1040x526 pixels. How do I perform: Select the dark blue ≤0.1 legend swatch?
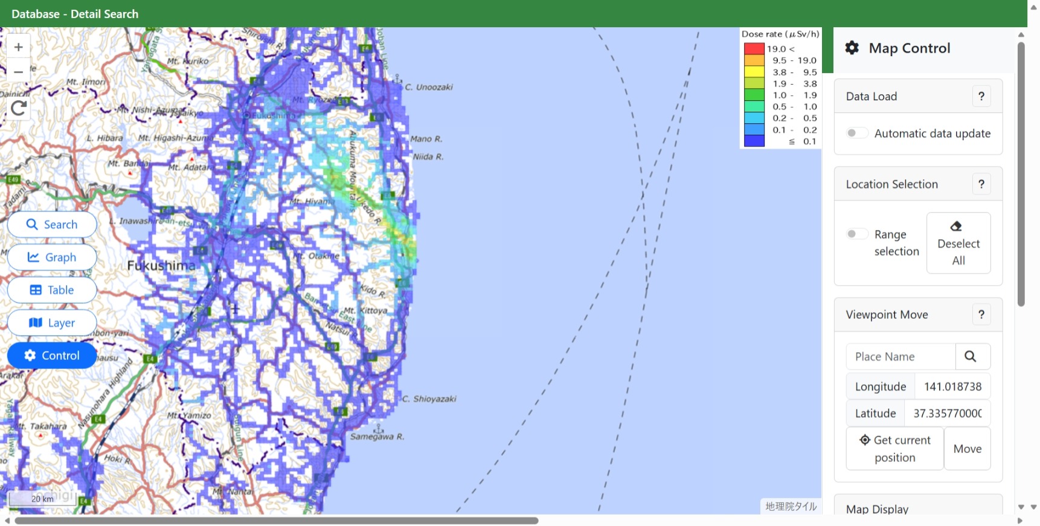click(x=754, y=141)
